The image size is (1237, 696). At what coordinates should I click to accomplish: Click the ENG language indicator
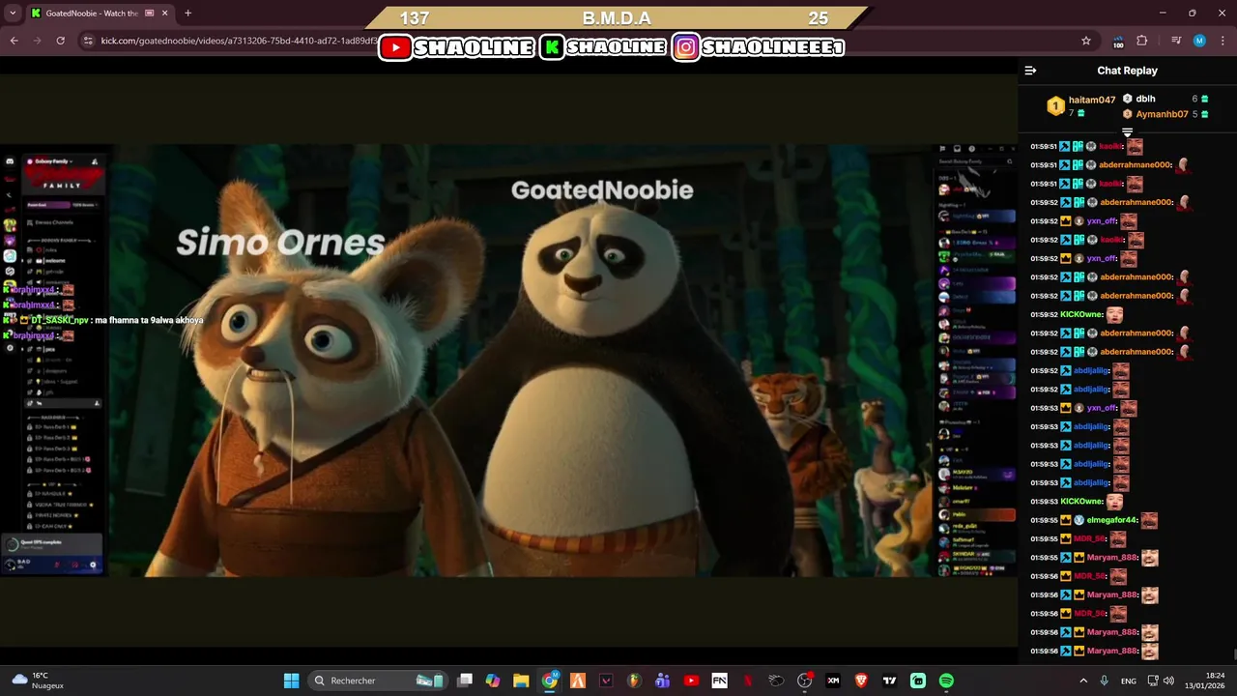coord(1128,681)
